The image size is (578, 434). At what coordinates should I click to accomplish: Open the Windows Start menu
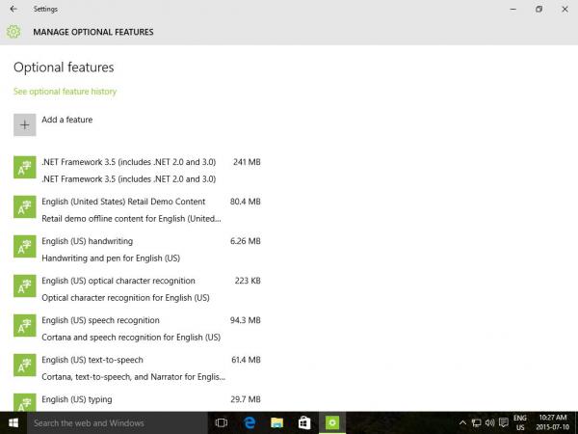[x=13, y=422]
